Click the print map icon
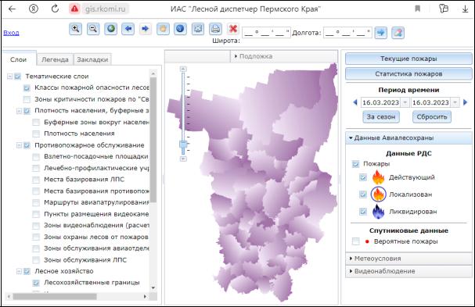475x307 pixels. 215,29
